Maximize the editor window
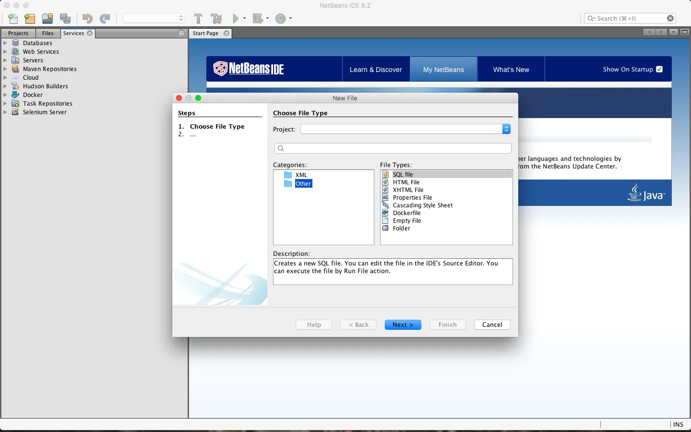This screenshot has width=691, height=432. 685,32
